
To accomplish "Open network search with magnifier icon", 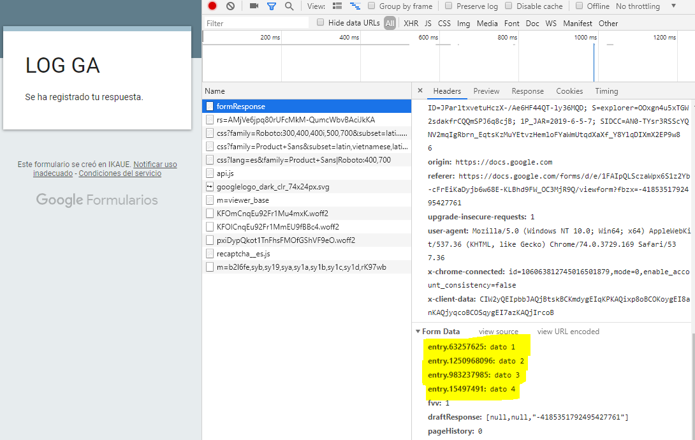I will [x=289, y=6].
